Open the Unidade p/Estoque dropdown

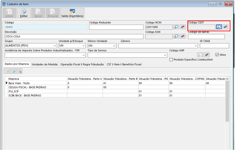84,46
